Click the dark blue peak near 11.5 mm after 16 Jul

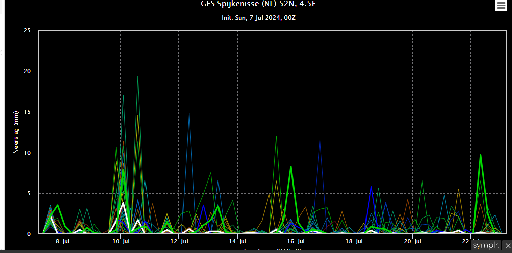[x=320, y=140]
